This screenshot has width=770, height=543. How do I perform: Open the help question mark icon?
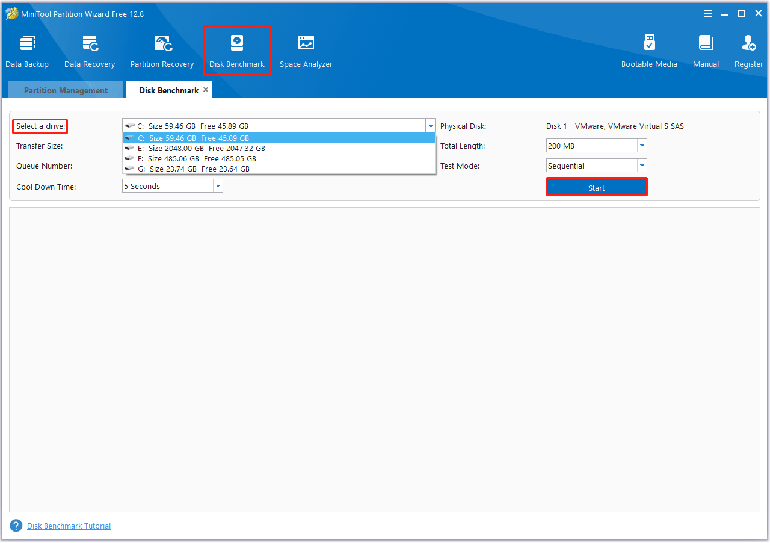click(16, 525)
